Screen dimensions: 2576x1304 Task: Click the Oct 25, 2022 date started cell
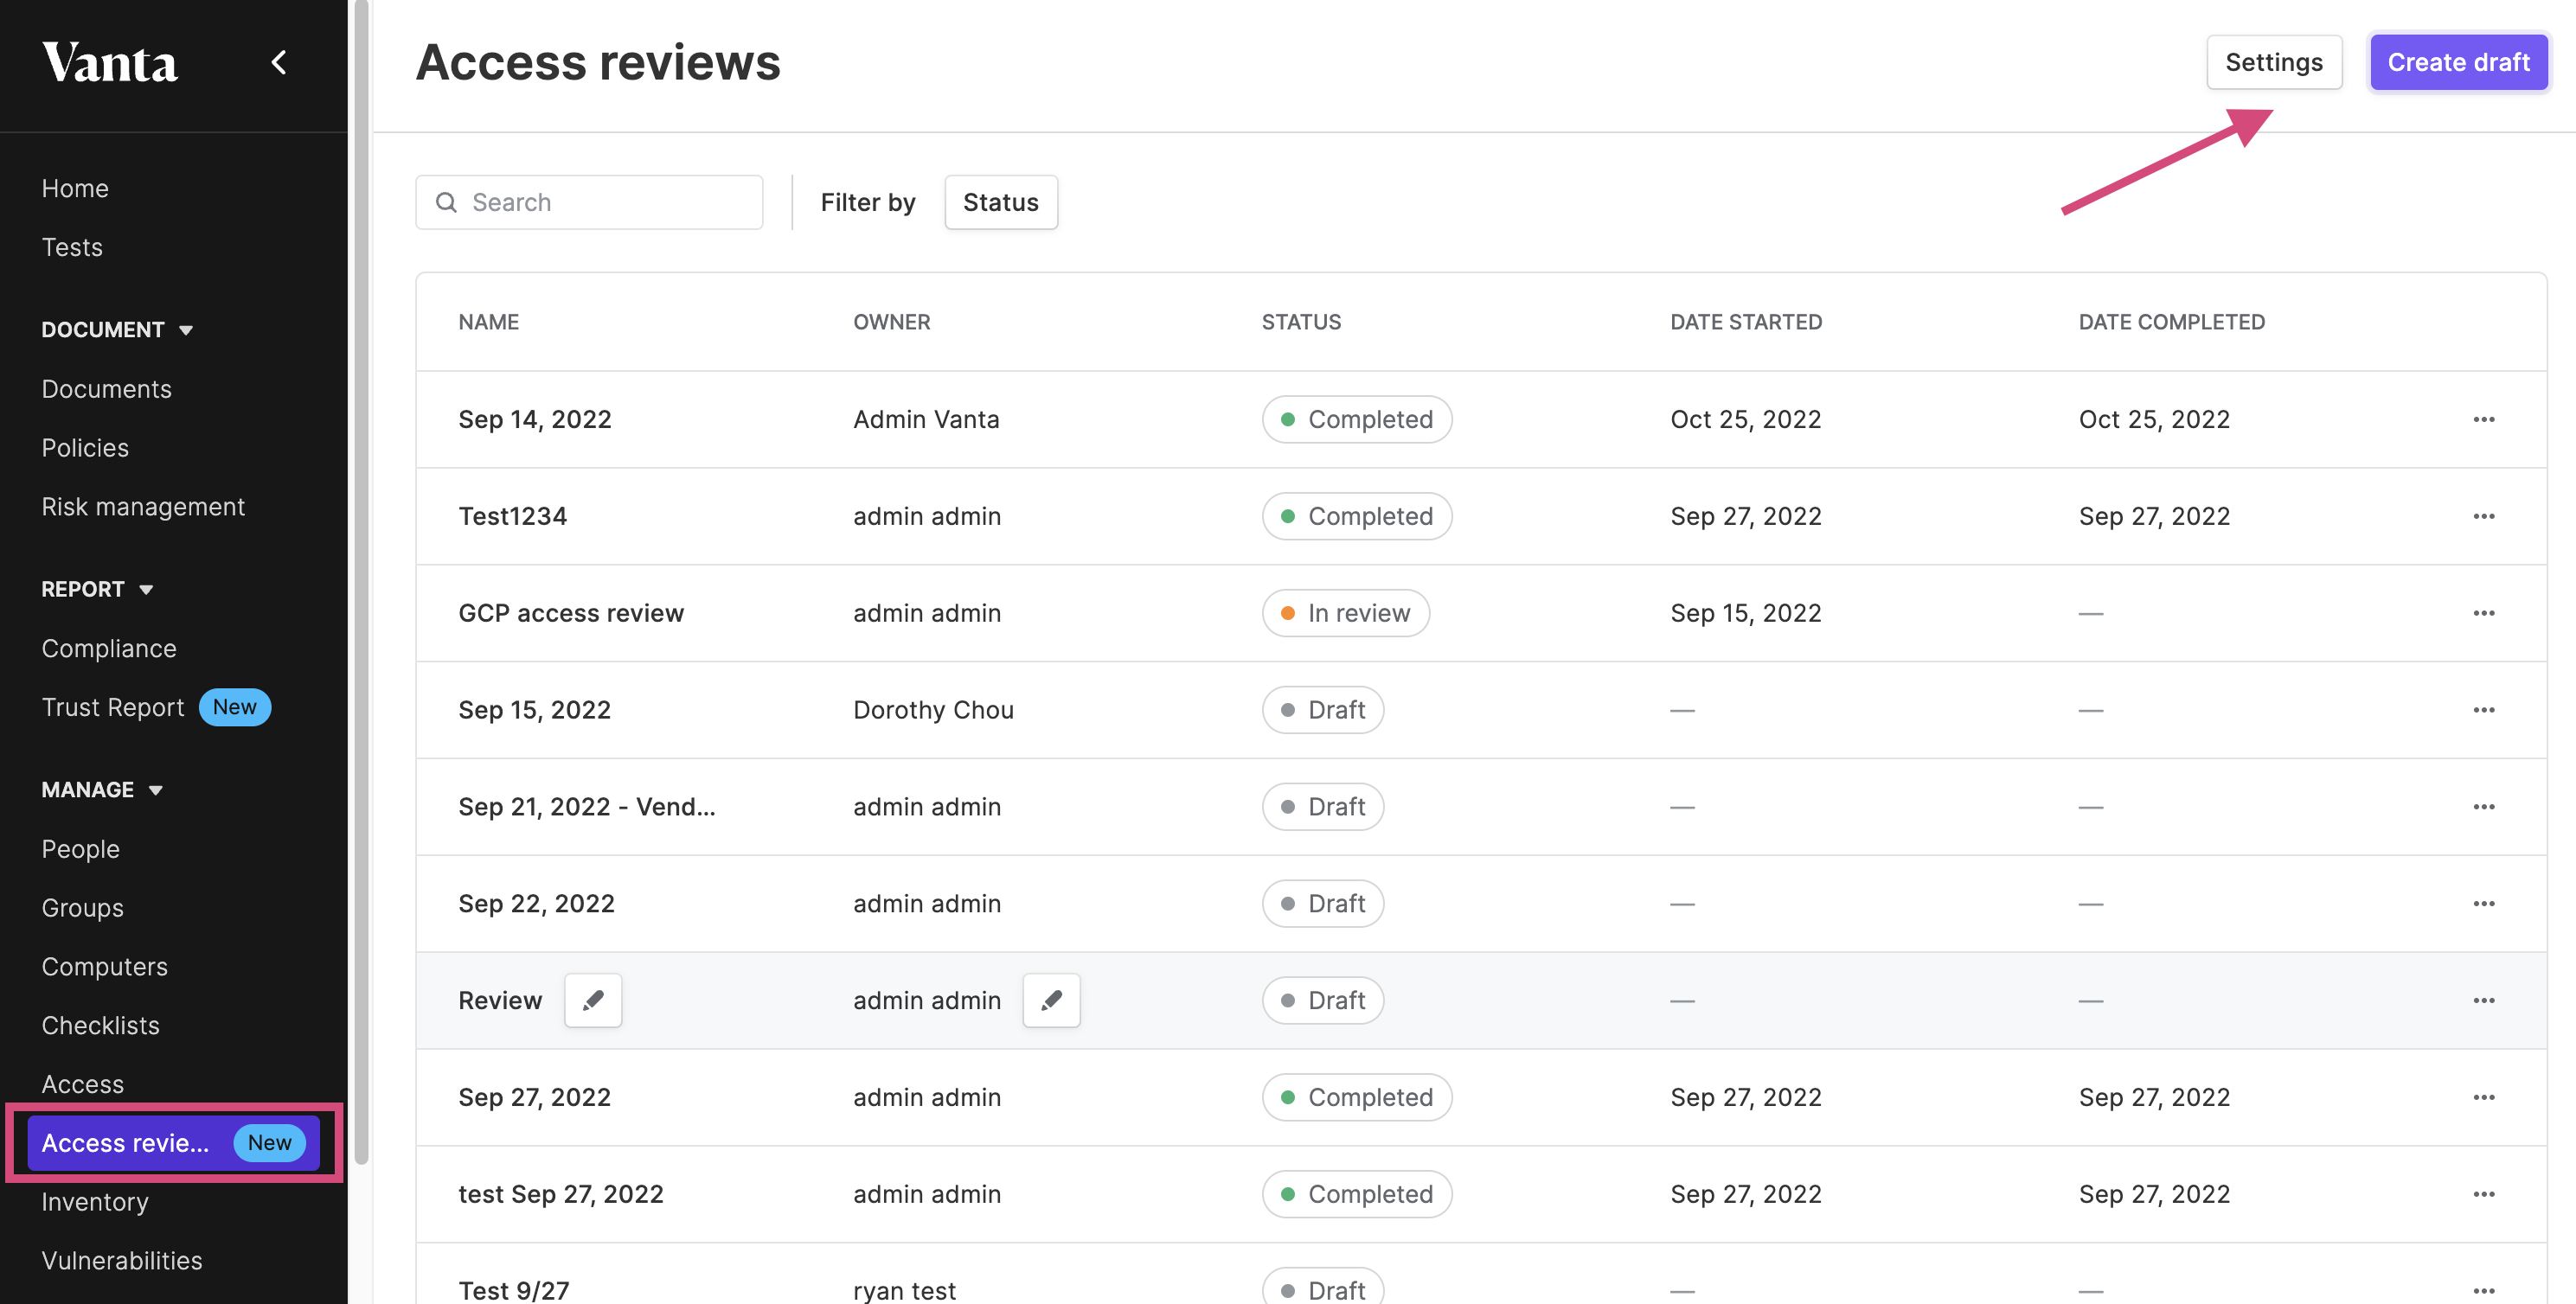click(x=1746, y=419)
